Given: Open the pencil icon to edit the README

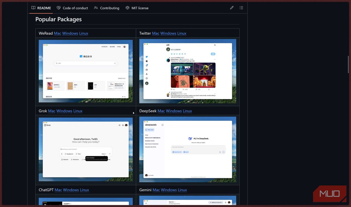Looking at the screenshot, I should 232,8.
